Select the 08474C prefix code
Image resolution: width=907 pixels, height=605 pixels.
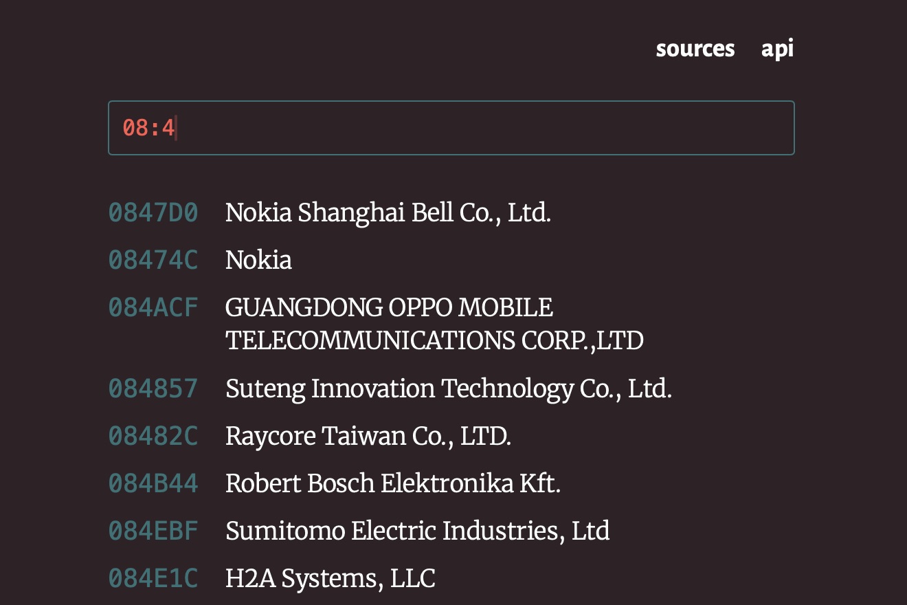tap(153, 260)
